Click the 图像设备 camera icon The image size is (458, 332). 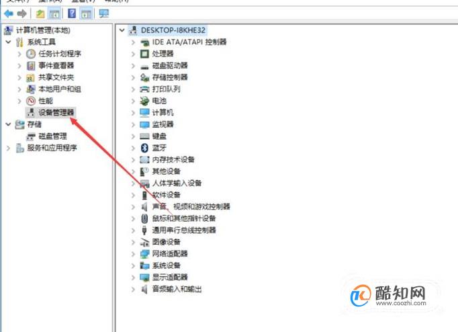coord(144,242)
